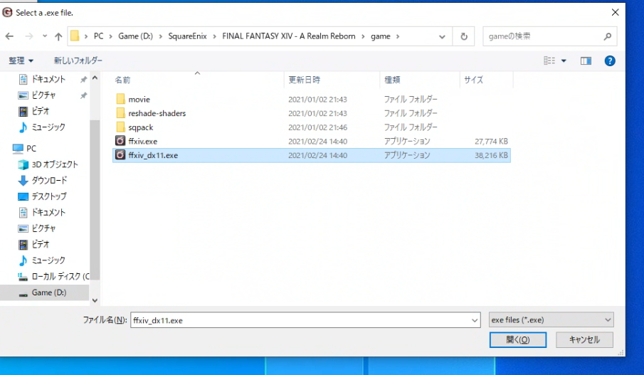The image size is (644, 375).
Task: Click sidebar scrollbar up arrow
Action: pyautogui.click(x=95, y=78)
